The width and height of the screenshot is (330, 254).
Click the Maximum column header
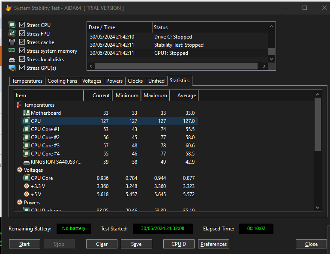[x=155, y=96]
